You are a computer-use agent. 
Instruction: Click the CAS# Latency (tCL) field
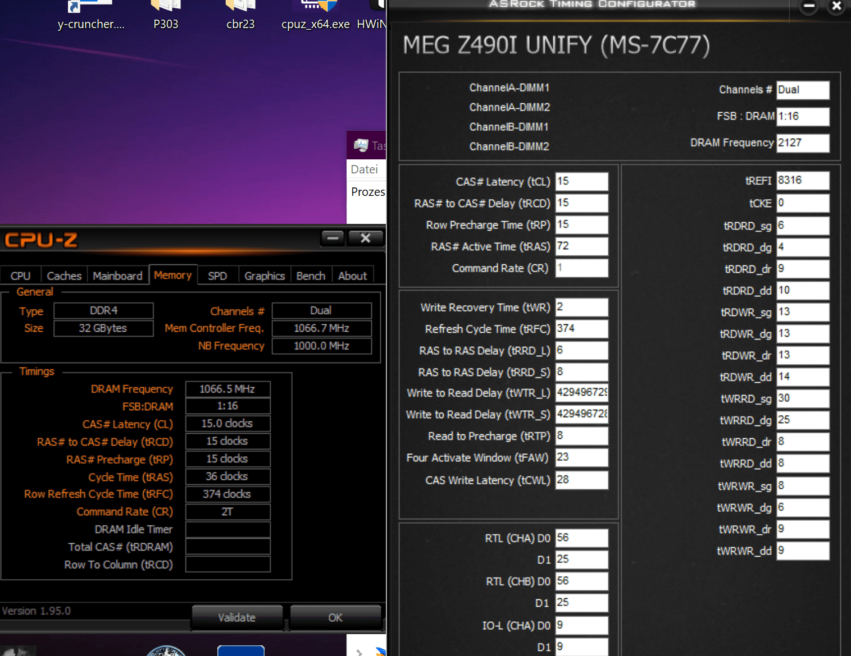582,181
